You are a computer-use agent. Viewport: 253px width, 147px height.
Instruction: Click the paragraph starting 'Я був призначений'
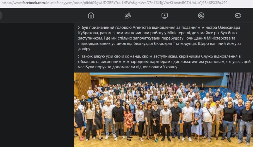[x=160, y=38]
